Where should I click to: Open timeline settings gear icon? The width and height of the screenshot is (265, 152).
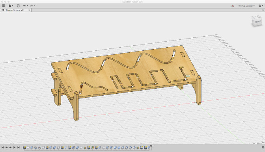pos(263,147)
